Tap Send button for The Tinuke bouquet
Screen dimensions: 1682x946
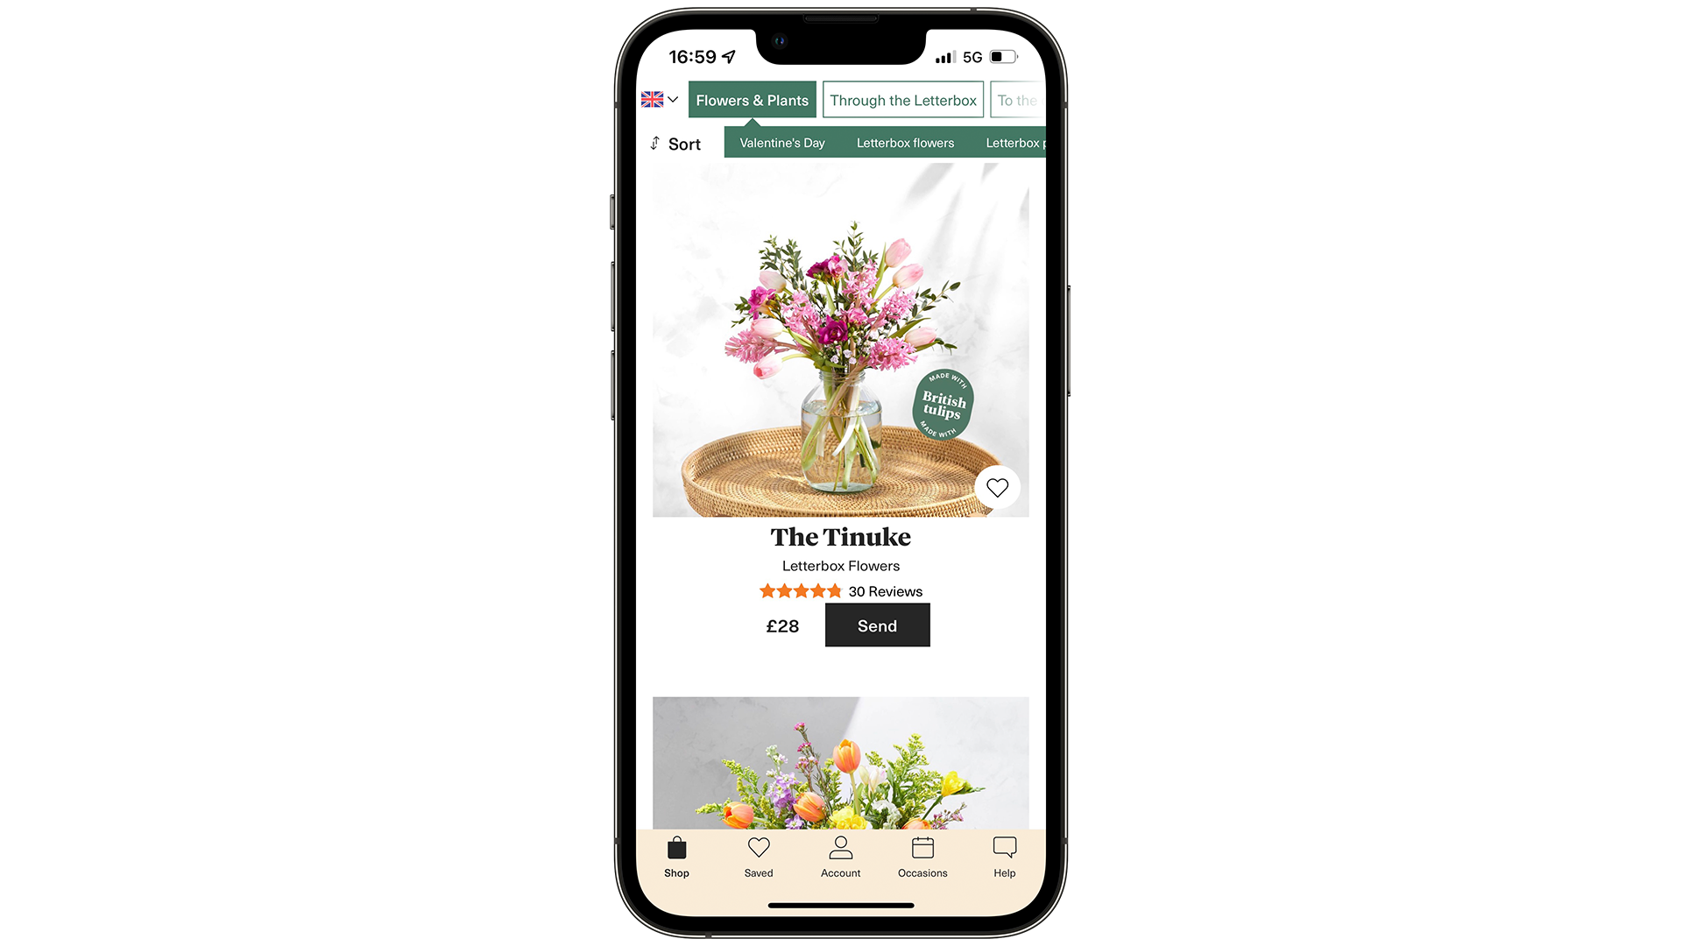[876, 625]
